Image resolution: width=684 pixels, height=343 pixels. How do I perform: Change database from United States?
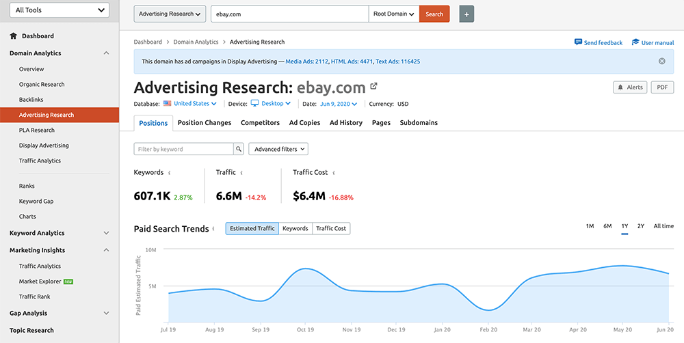click(x=195, y=104)
